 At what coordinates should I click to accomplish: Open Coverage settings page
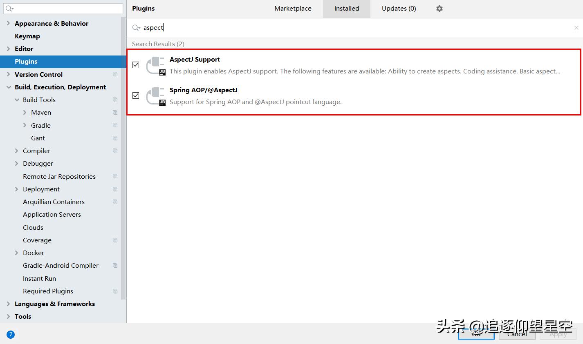(x=37, y=240)
